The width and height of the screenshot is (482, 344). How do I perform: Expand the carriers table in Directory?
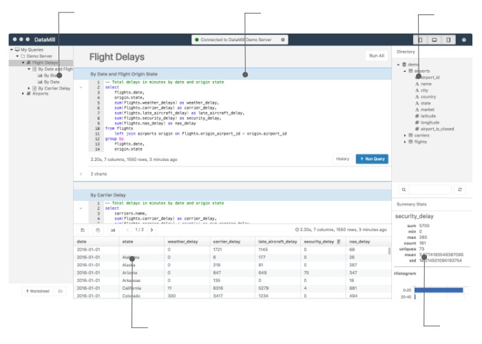[405, 136]
